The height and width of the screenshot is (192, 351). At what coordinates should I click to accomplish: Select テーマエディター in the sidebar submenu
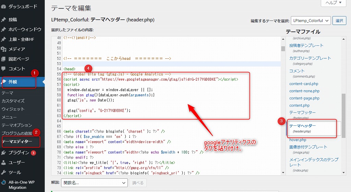point(17,141)
